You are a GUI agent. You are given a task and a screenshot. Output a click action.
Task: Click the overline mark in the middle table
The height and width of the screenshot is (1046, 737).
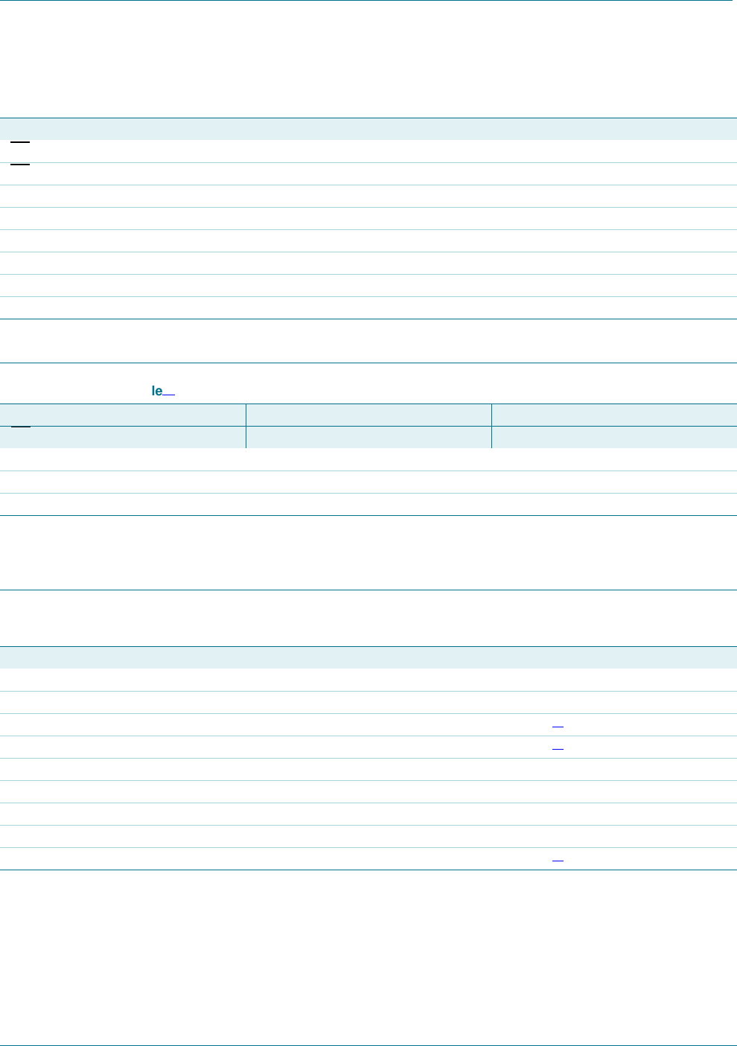click(x=20, y=427)
